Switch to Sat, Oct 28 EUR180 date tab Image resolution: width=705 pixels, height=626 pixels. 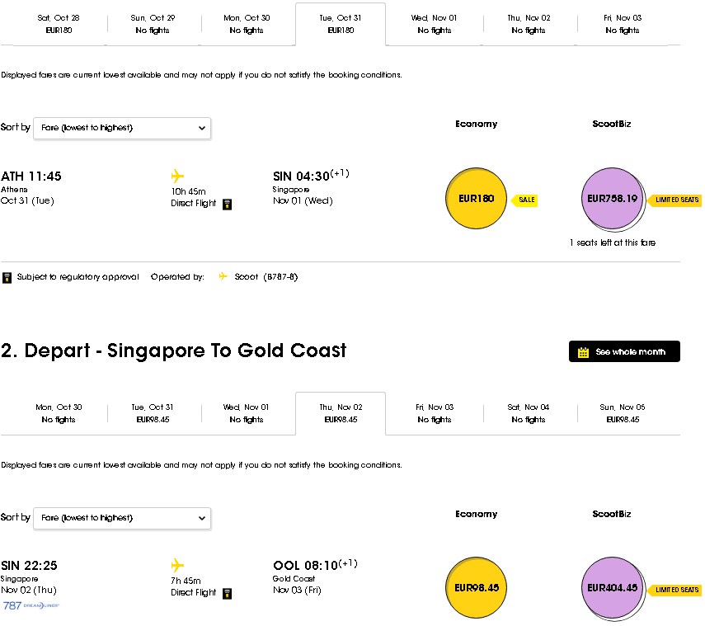pyautogui.click(x=59, y=24)
